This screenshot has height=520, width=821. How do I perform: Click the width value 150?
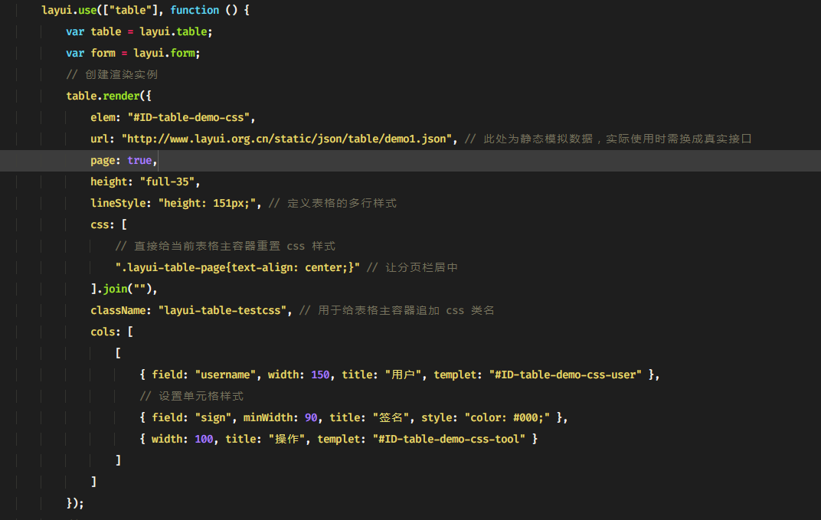coord(320,375)
